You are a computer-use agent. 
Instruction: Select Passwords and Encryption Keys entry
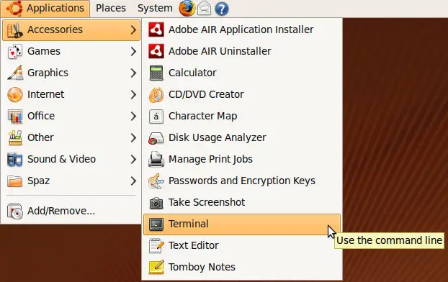(242, 181)
